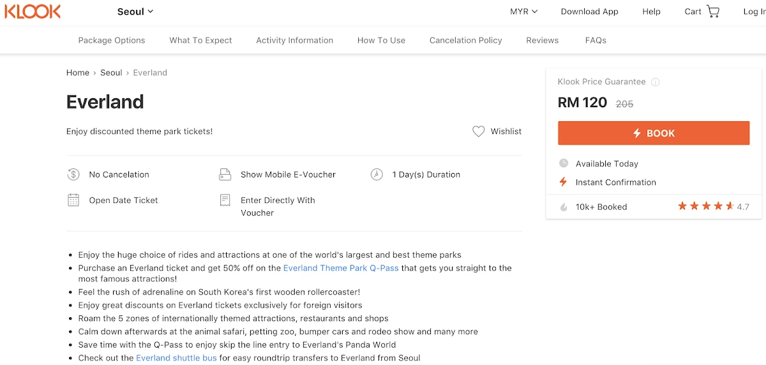Click the Klook Price Guarantee info icon
766x365 pixels.
[655, 82]
